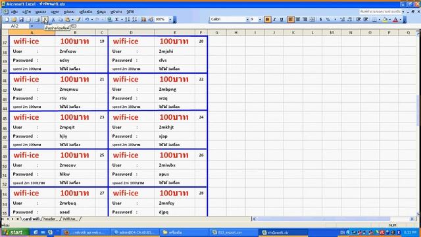This screenshot has height=237, width=421.
Task: Click the Format Painter brush icon
Action: [78, 19]
